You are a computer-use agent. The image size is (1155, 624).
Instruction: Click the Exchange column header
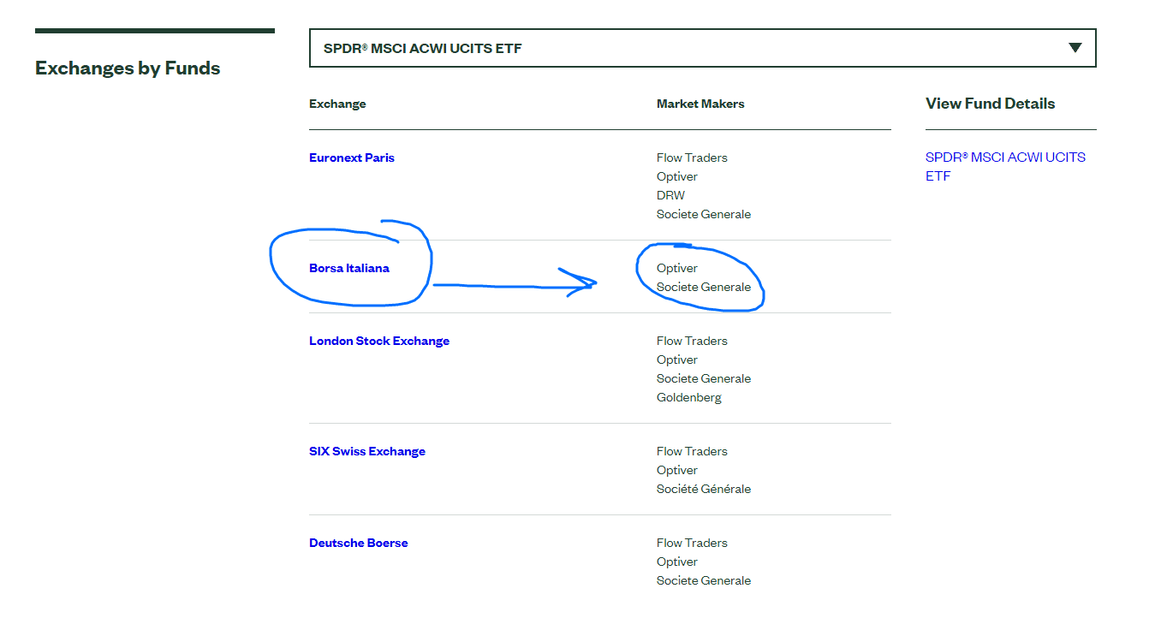(x=337, y=104)
